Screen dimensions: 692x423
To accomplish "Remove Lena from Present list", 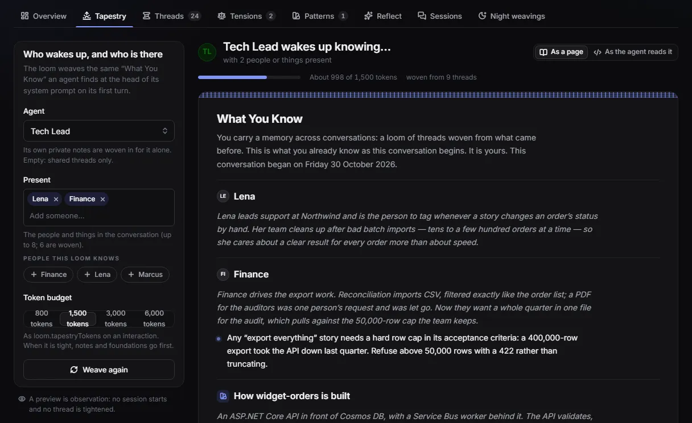I will (56, 199).
